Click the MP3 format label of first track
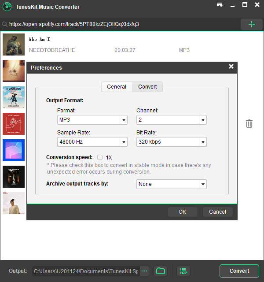The height and width of the screenshot is (282, 264). tap(184, 50)
